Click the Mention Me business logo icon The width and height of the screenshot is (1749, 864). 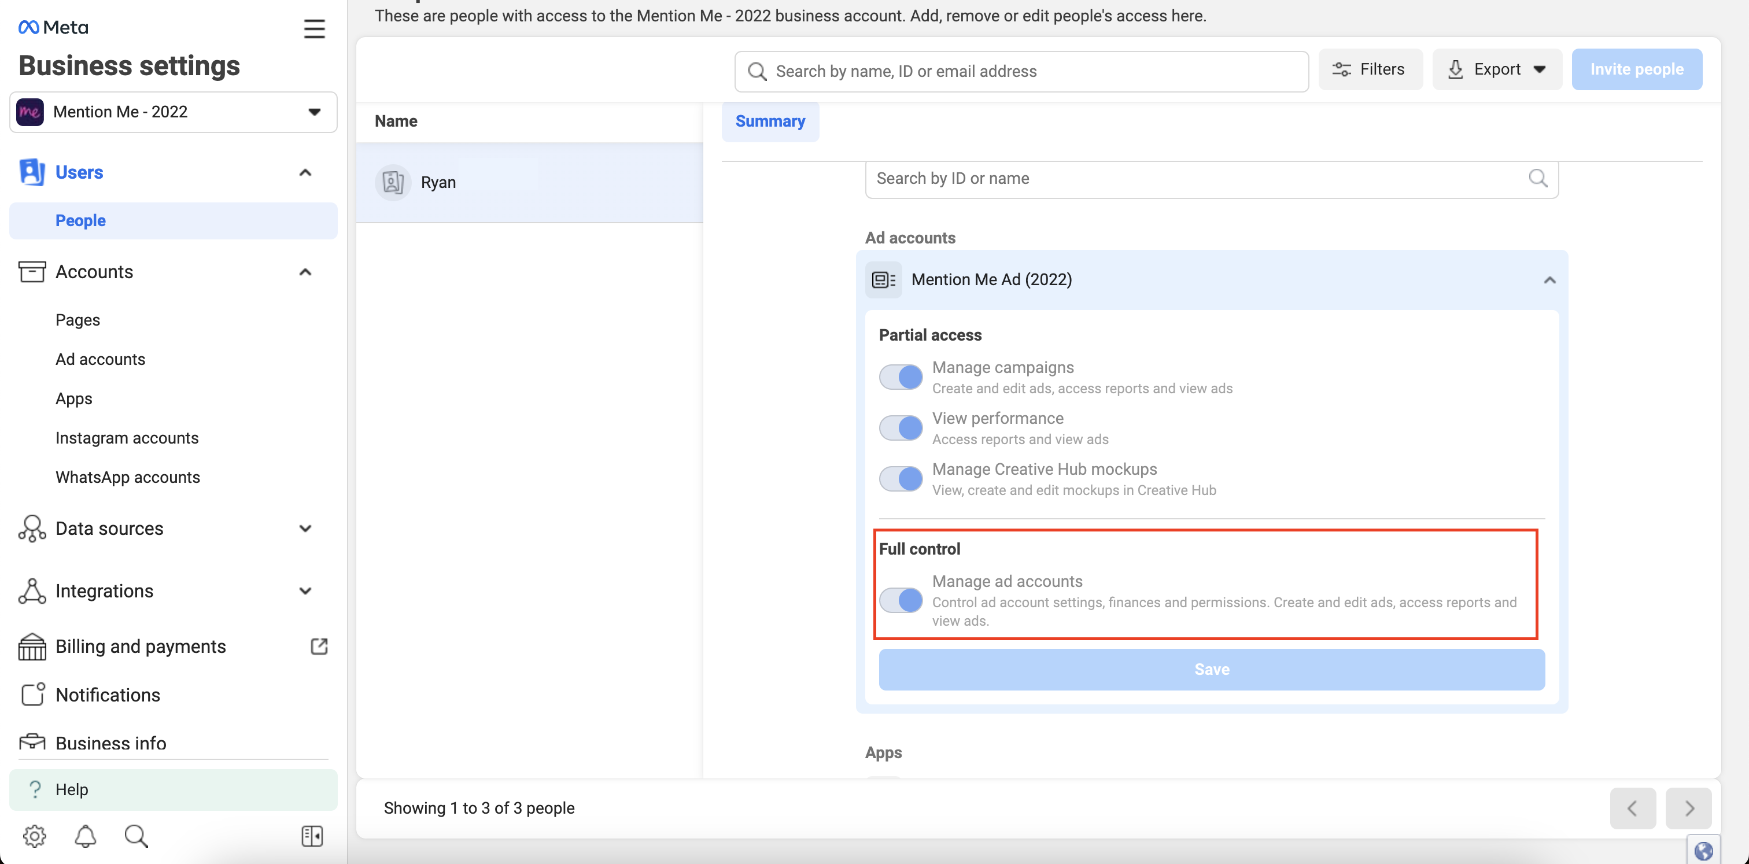(x=30, y=112)
